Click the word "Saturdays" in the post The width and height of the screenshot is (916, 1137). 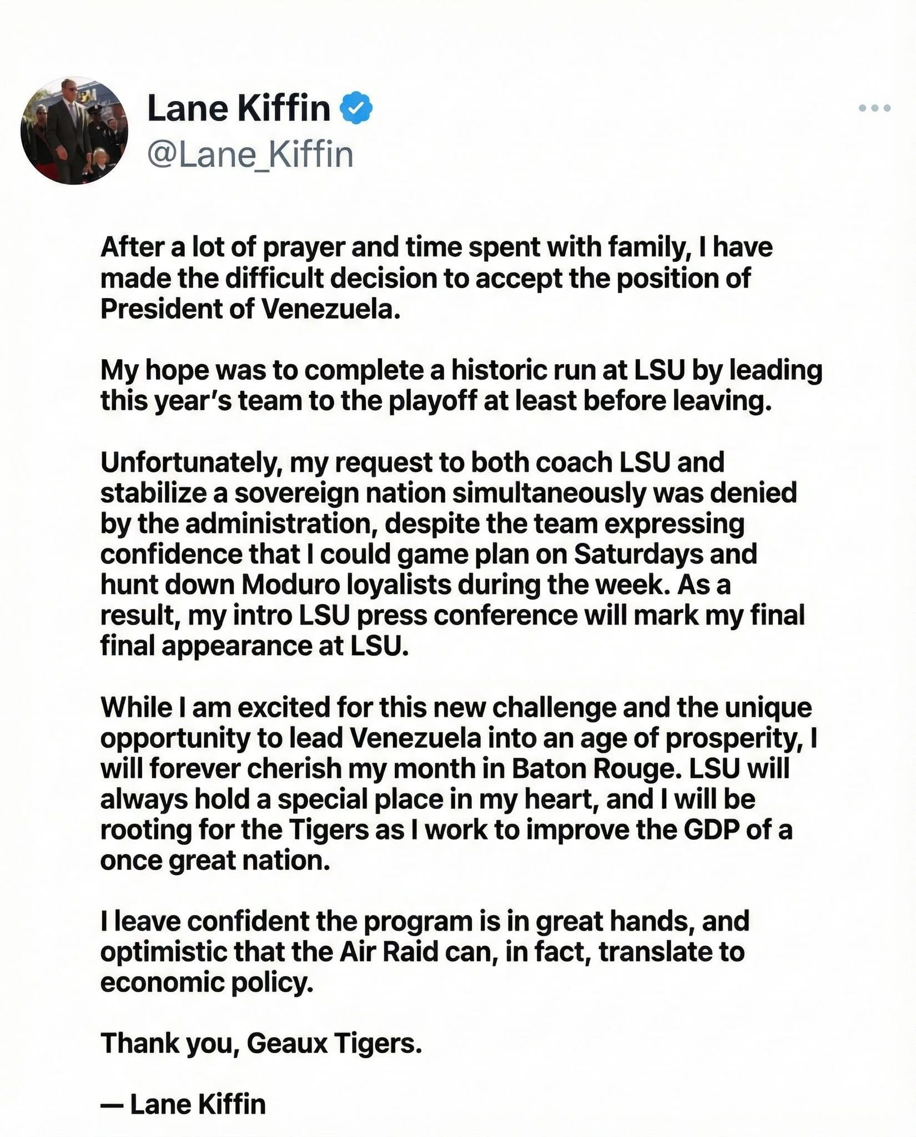point(665,554)
